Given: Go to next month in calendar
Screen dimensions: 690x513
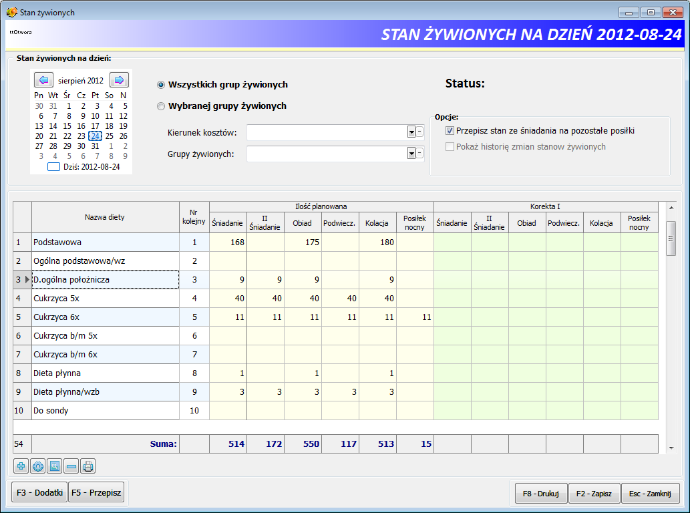Looking at the screenshot, I should (x=119, y=80).
